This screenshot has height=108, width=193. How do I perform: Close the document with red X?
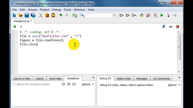coord(178,27)
